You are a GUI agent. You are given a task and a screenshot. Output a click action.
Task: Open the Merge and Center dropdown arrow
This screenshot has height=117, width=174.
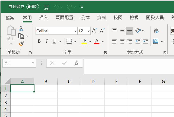162,41
